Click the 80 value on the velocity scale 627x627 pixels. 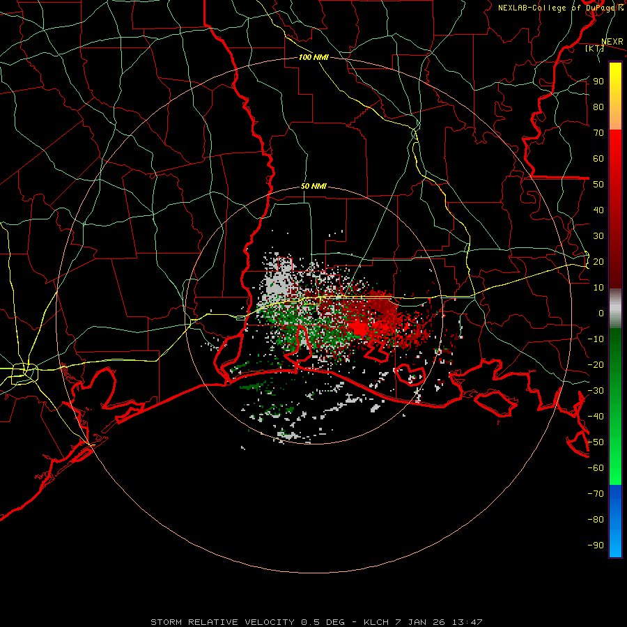[598, 107]
